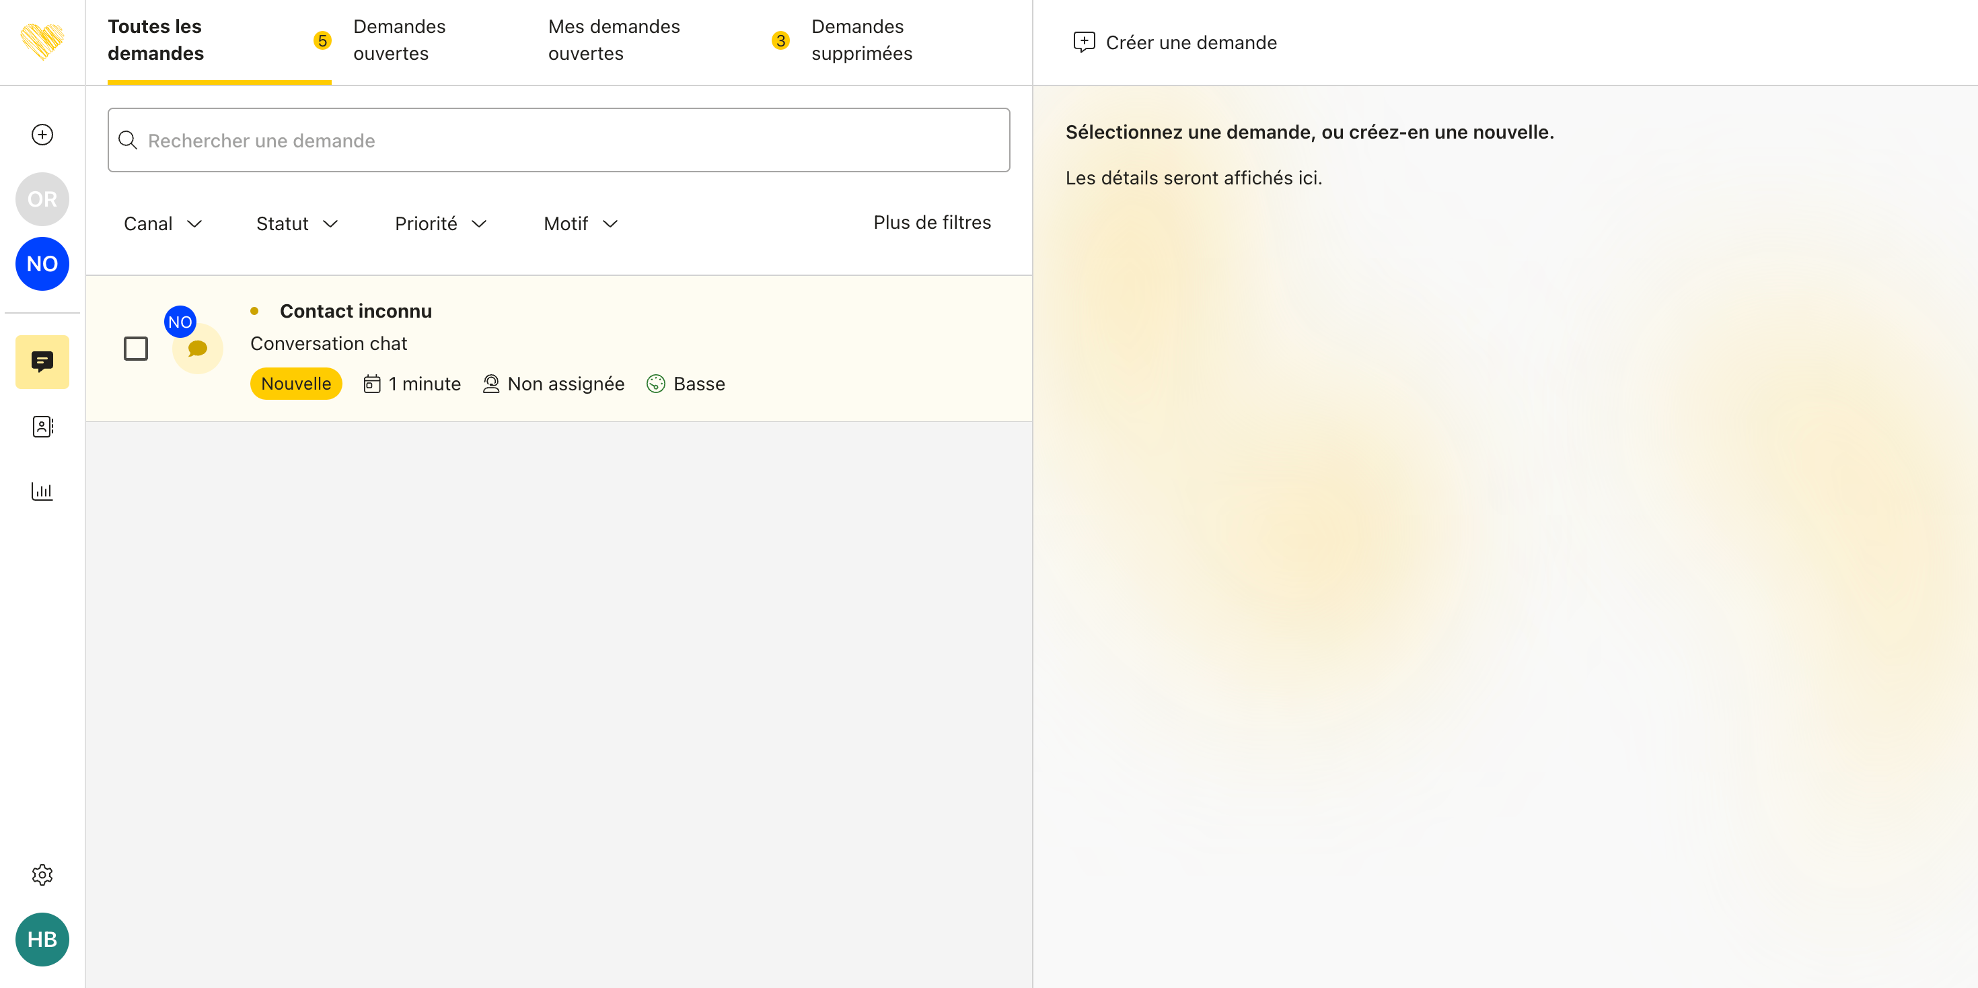The image size is (1978, 988).
Task: Open the statistics bar chart icon
Action: [42, 491]
